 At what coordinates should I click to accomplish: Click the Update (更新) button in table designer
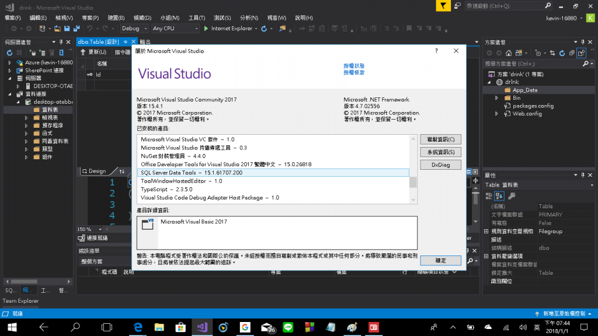pos(93,52)
